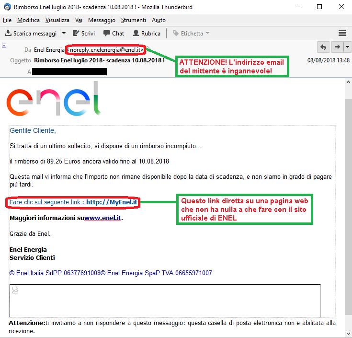Click the Enel logo image
Image resolution: width=352 pixels, height=338 pixels.
tap(54, 99)
